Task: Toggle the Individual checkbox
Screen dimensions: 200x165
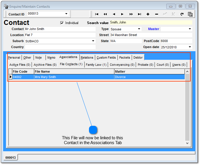Action: [62, 23]
